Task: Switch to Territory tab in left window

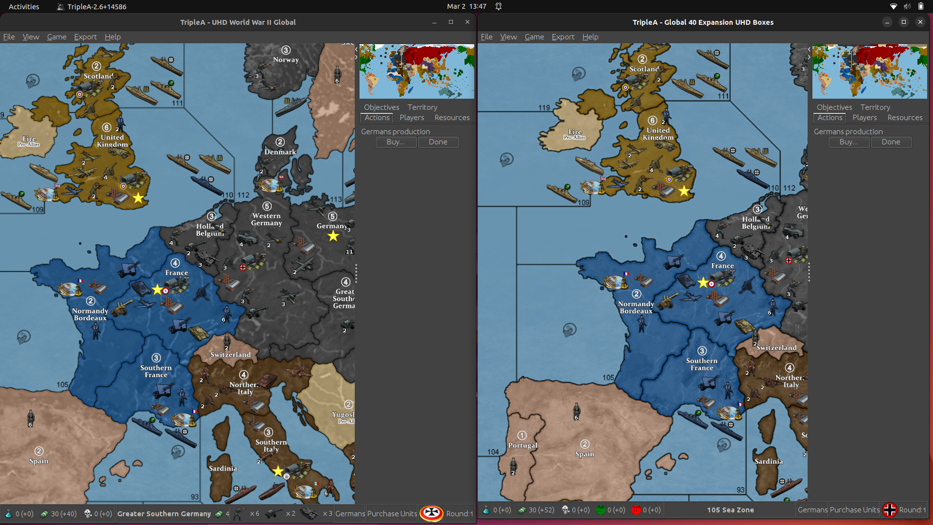Action: tap(422, 107)
